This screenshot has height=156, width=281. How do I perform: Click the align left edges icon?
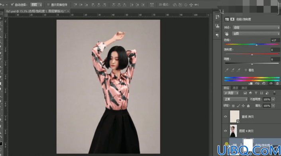[93, 5]
